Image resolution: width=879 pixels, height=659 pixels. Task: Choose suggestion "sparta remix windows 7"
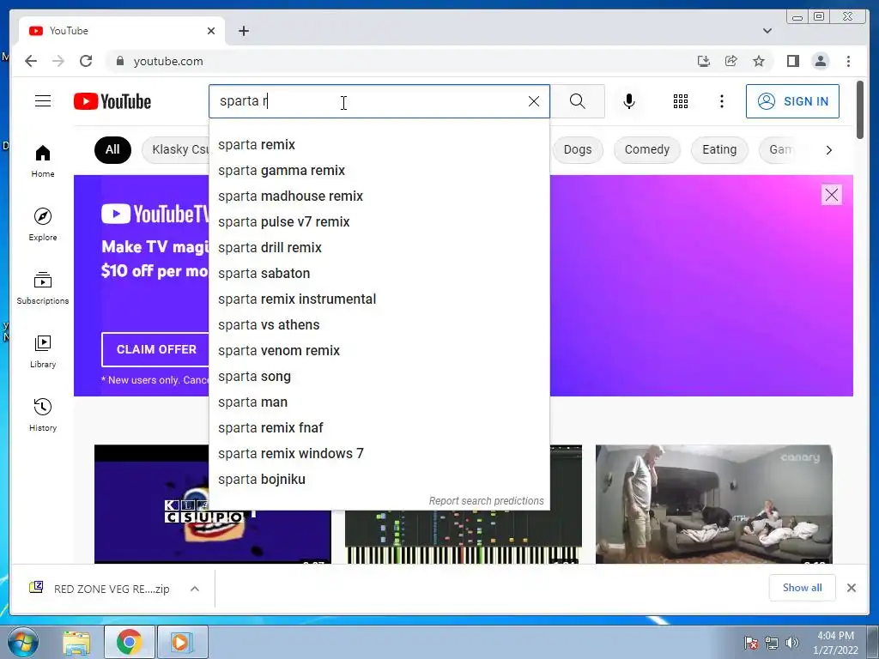pyautogui.click(x=379, y=454)
